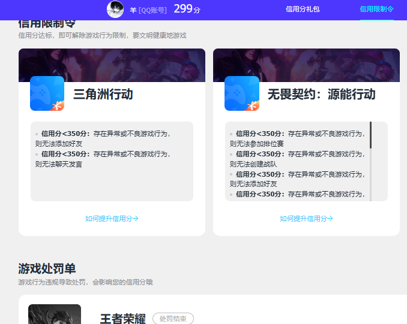Screen dimensions: 407x324
Task: Open 如何提升信用分 link under 三角洲行动
Action: click(112, 219)
